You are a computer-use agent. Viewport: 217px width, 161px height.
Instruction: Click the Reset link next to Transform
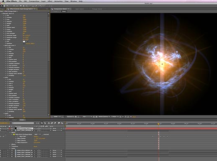tap(36, 146)
